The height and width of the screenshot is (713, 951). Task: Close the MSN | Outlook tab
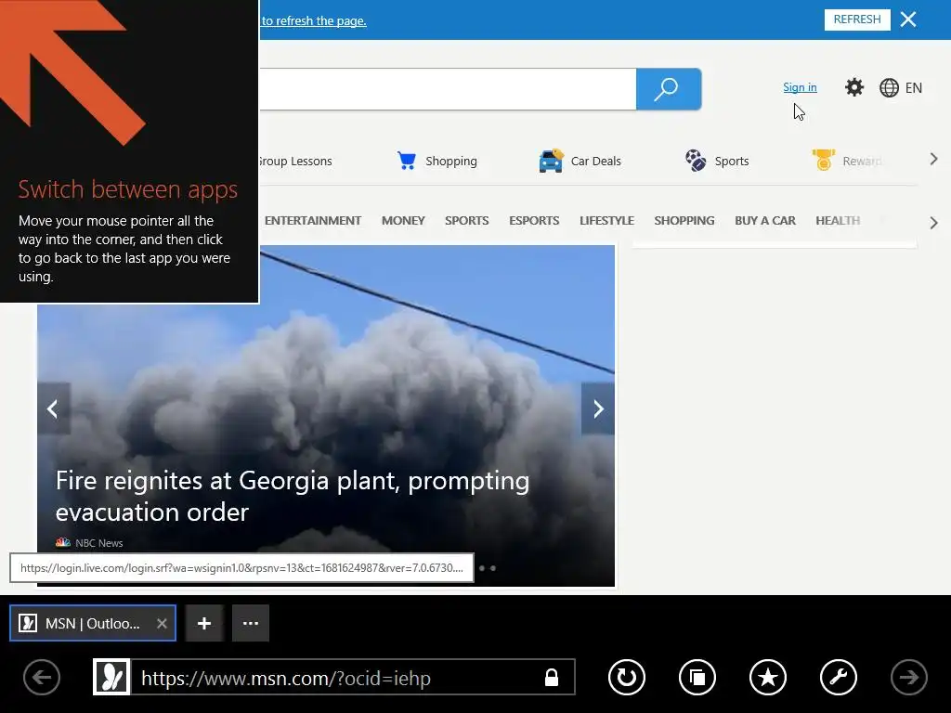tap(162, 623)
